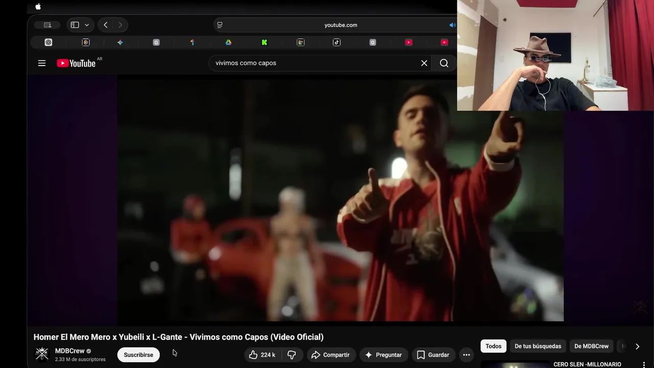Open the window control pill icon at top left
The height and width of the screenshot is (368, 654).
tap(48, 25)
